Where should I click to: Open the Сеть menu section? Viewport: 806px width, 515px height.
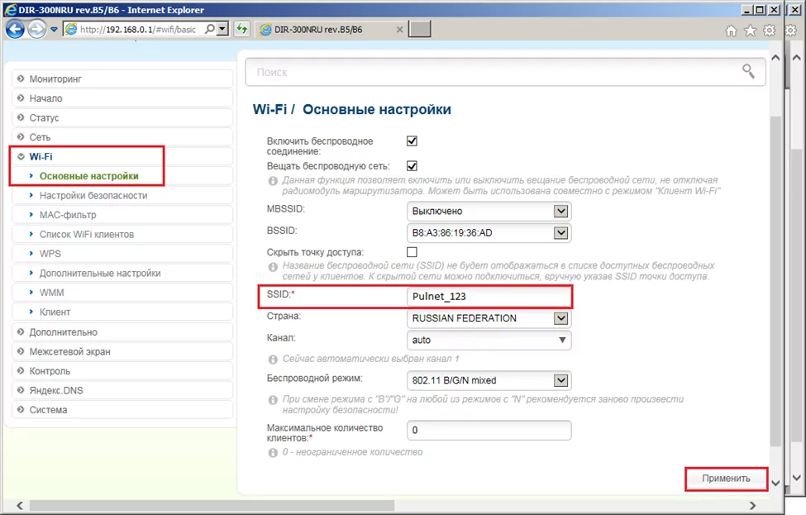click(x=122, y=137)
